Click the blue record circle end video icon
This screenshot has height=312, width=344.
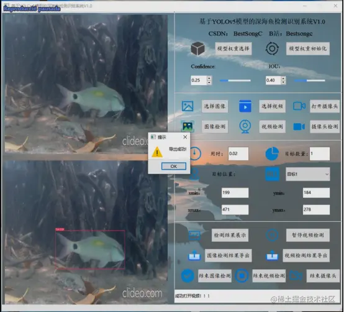[242, 275]
